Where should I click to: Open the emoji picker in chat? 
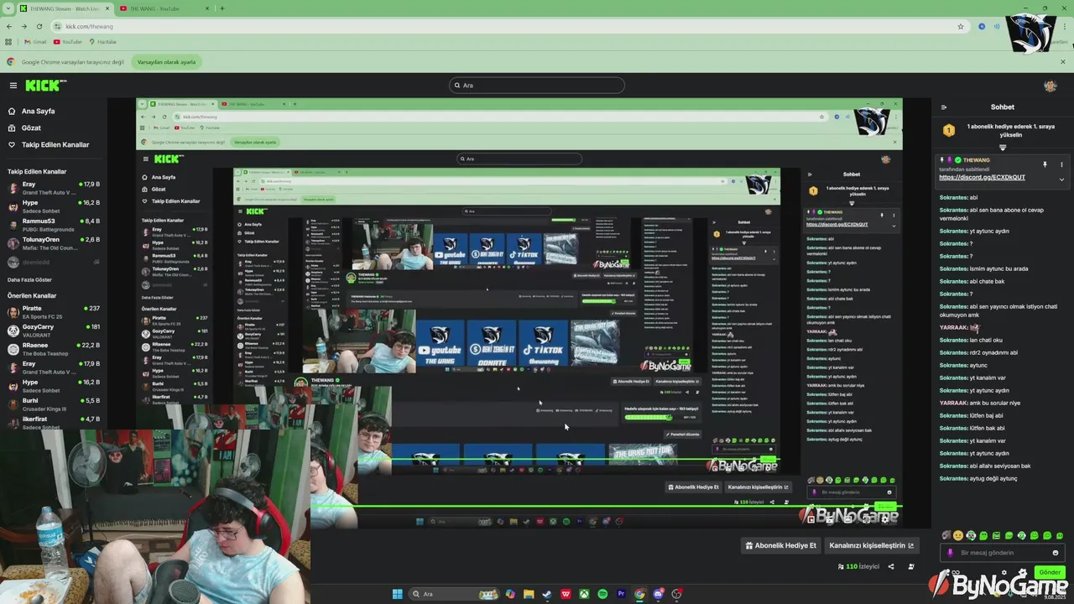point(1056,553)
